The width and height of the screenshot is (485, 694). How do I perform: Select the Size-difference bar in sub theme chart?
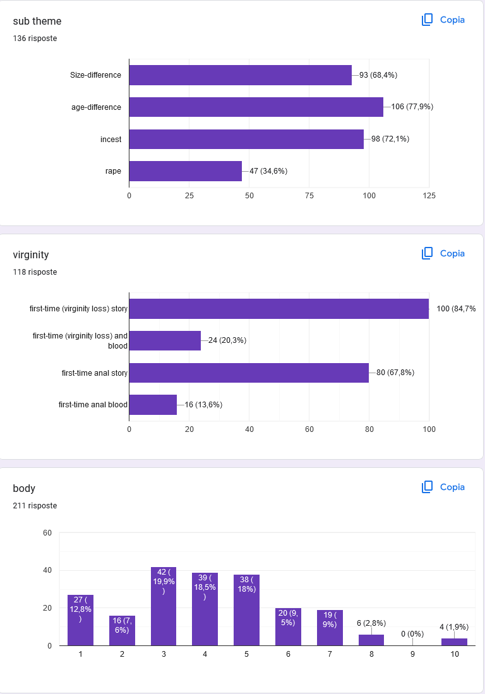click(x=240, y=75)
